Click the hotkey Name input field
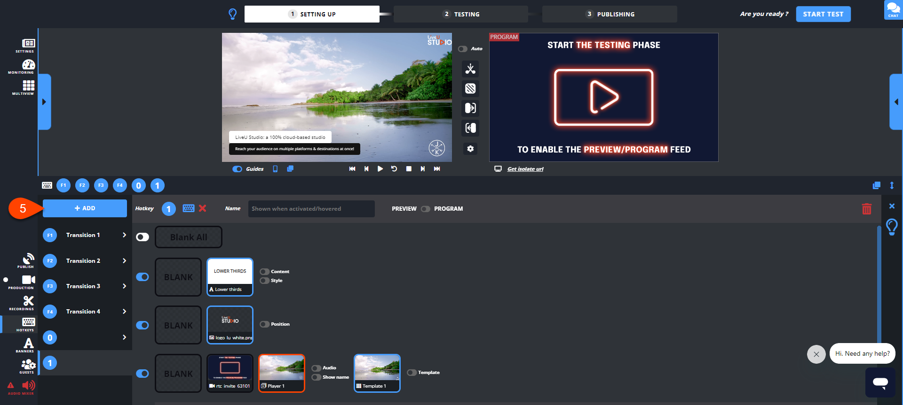903x405 pixels. tap(311, 209)
